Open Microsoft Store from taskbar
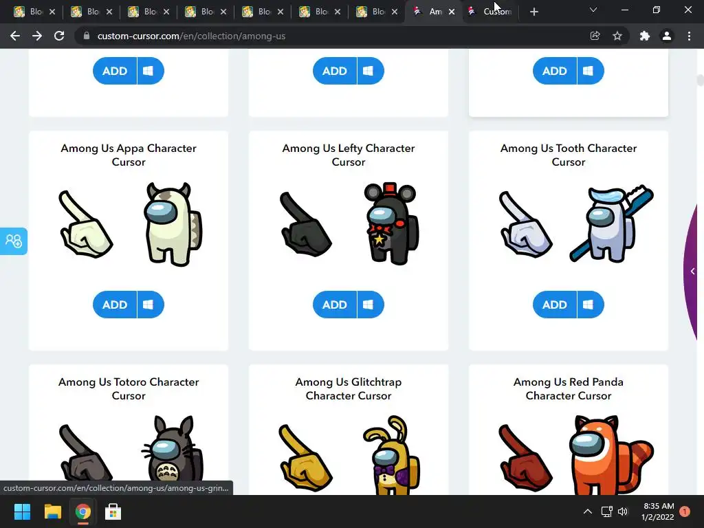Image resolution: width=704 pixels, height=528 pixels. pos(113,511)
